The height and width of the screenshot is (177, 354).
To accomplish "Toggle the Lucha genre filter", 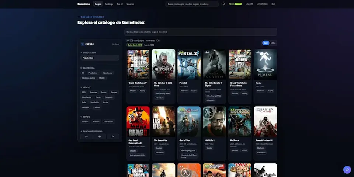I will tap(105, 102).
